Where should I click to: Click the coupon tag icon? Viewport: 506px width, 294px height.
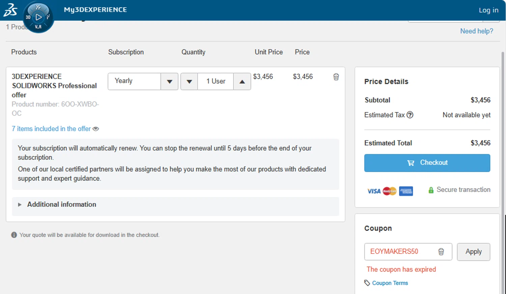tap(367, 283)
